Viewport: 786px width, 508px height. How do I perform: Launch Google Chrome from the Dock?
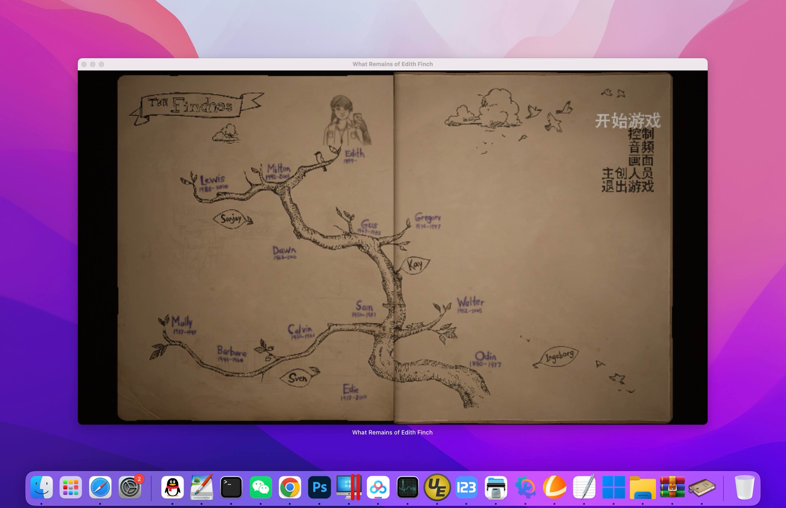pos(290,487)
